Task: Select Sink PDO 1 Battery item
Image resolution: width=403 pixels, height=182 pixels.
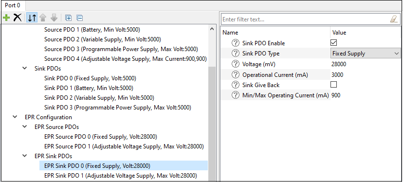Action: click(x=89, y=88)
